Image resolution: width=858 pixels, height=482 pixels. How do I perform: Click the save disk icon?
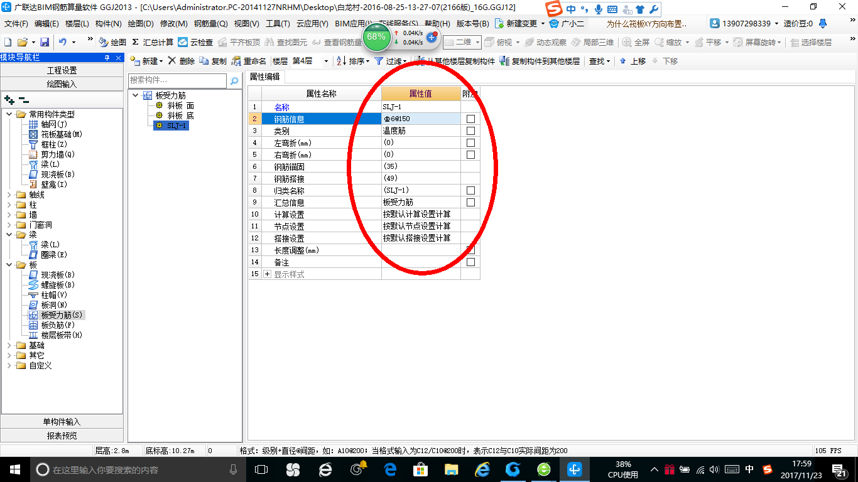pyautogui.click(x=45, y=42)
